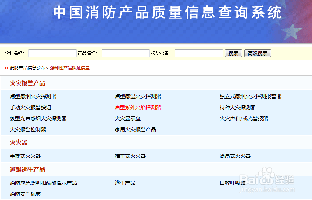Click the 搜索 button
The image size is (312, 200).
(233, 53)
